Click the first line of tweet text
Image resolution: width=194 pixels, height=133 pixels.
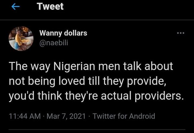point(91,66)
